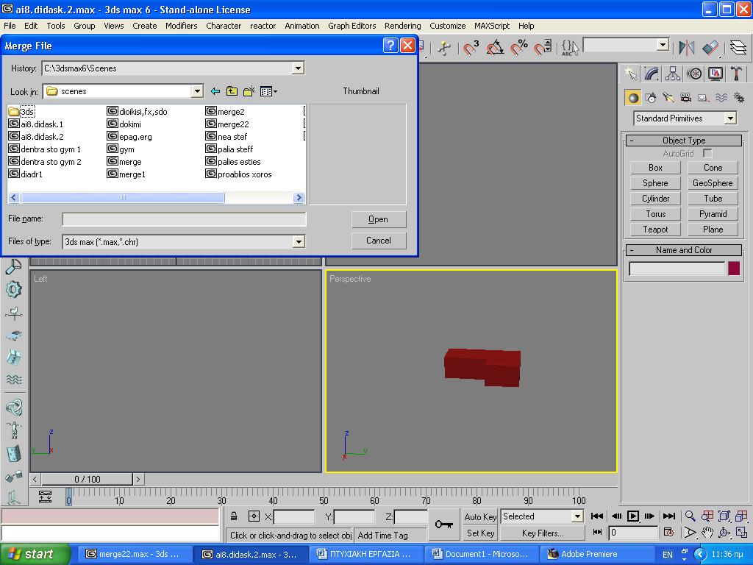The width and height of the screenshot is (753, 565).
Task: Enable the AutoGrid checkbox
Action: coord(707,153)
